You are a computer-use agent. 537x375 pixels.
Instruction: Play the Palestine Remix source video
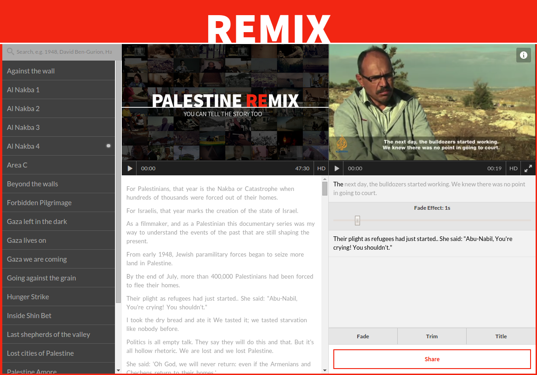pos(130,168)
